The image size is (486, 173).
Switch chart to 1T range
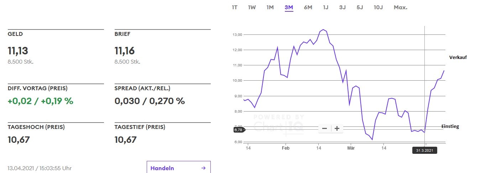[x=235, y=7]
